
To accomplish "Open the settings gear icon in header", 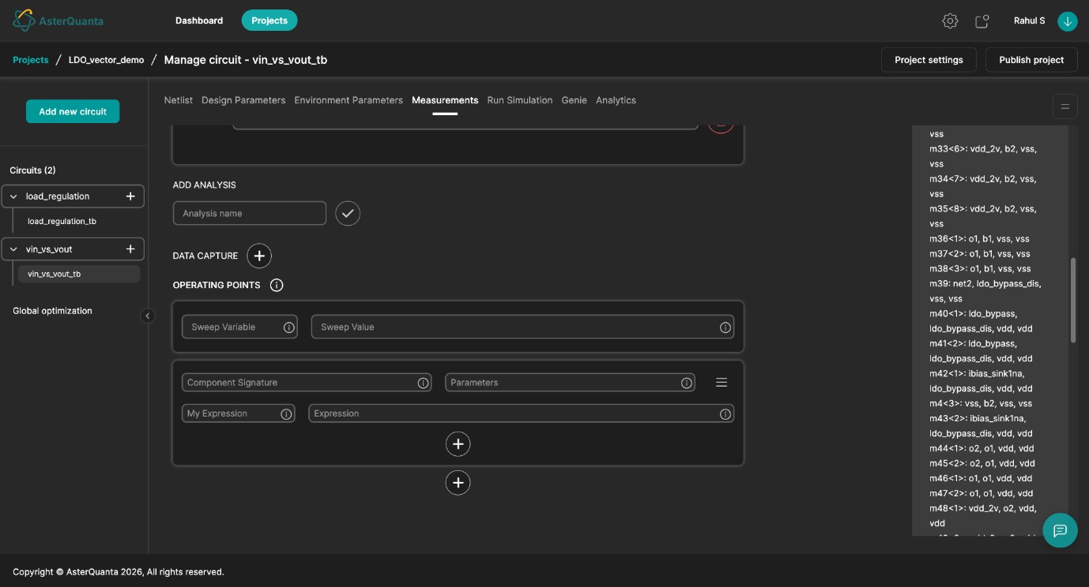I will 950,21.
